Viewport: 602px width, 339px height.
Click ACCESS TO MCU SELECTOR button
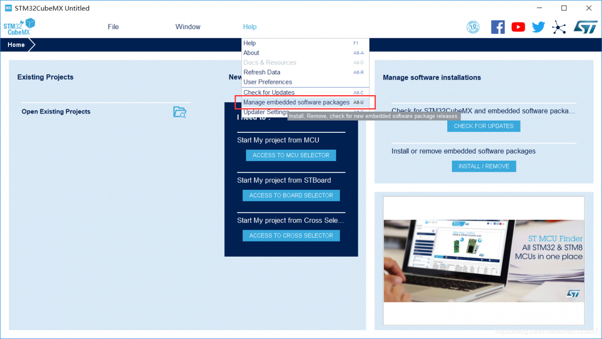pyautogui.click(x=291, y=155)
